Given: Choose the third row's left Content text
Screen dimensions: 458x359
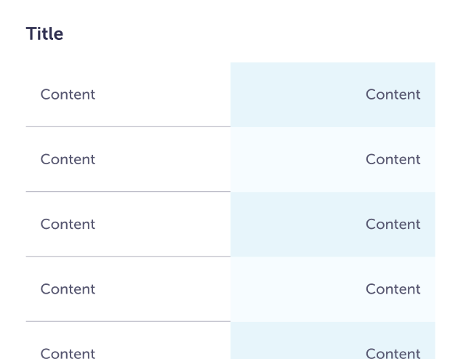Looking at the screenshot, I should (x=68, y=224).
